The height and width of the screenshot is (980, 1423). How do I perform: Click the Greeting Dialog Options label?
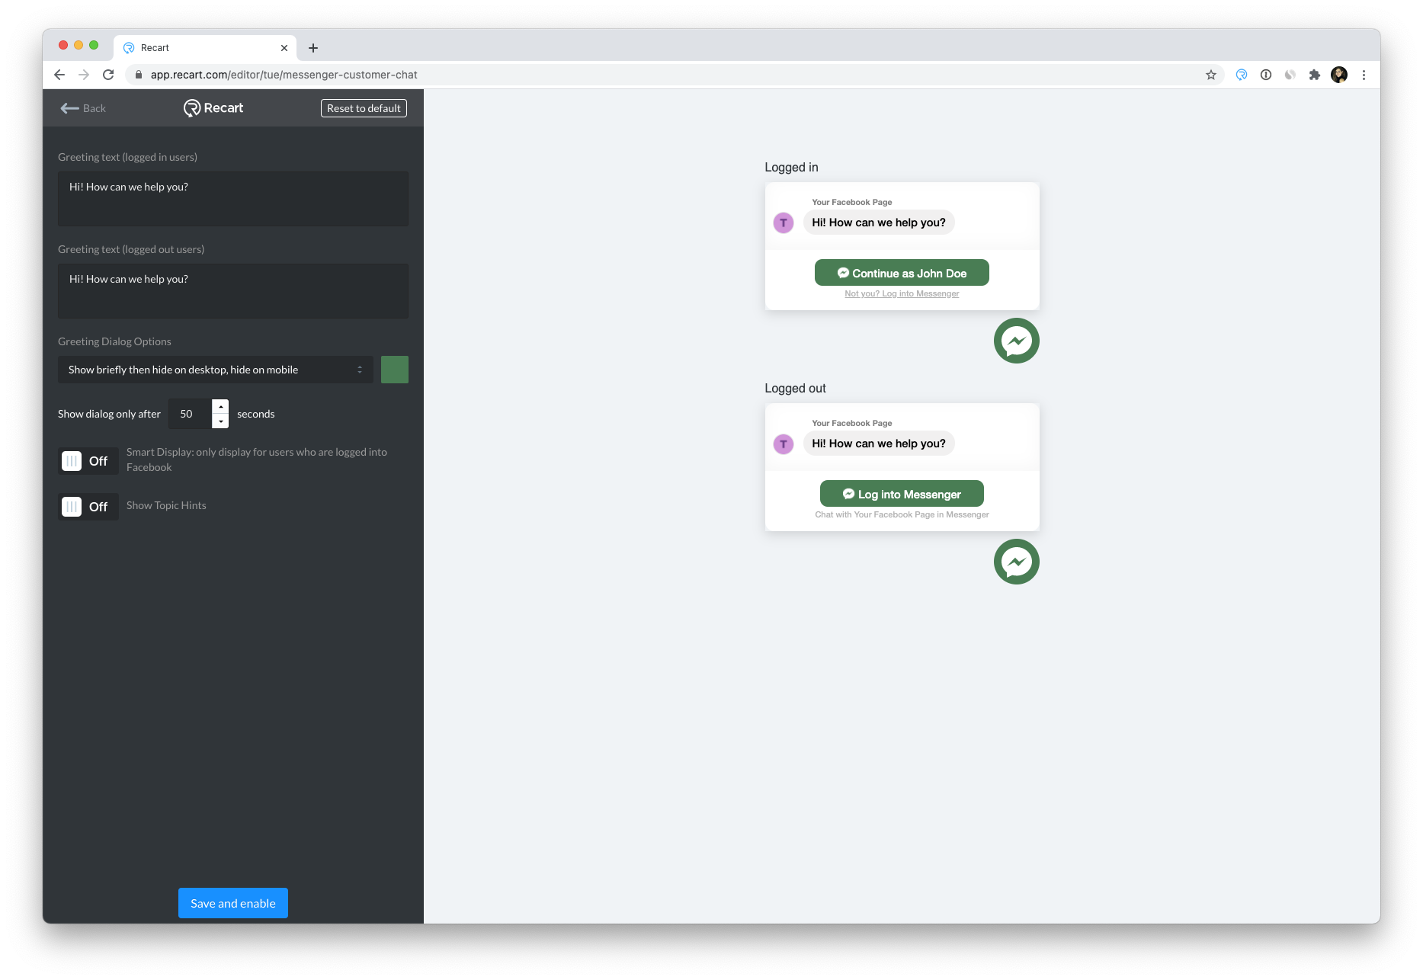[114, 341]
